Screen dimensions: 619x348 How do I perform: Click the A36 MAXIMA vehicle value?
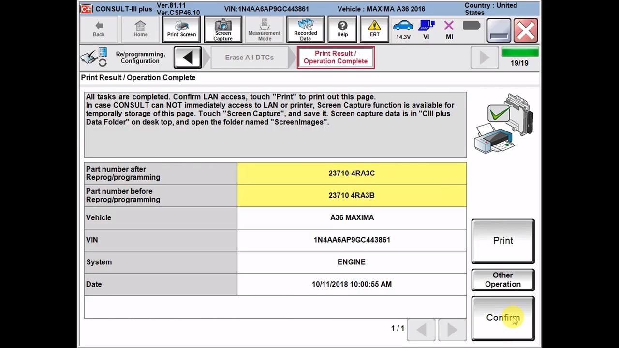pos(352,218)
